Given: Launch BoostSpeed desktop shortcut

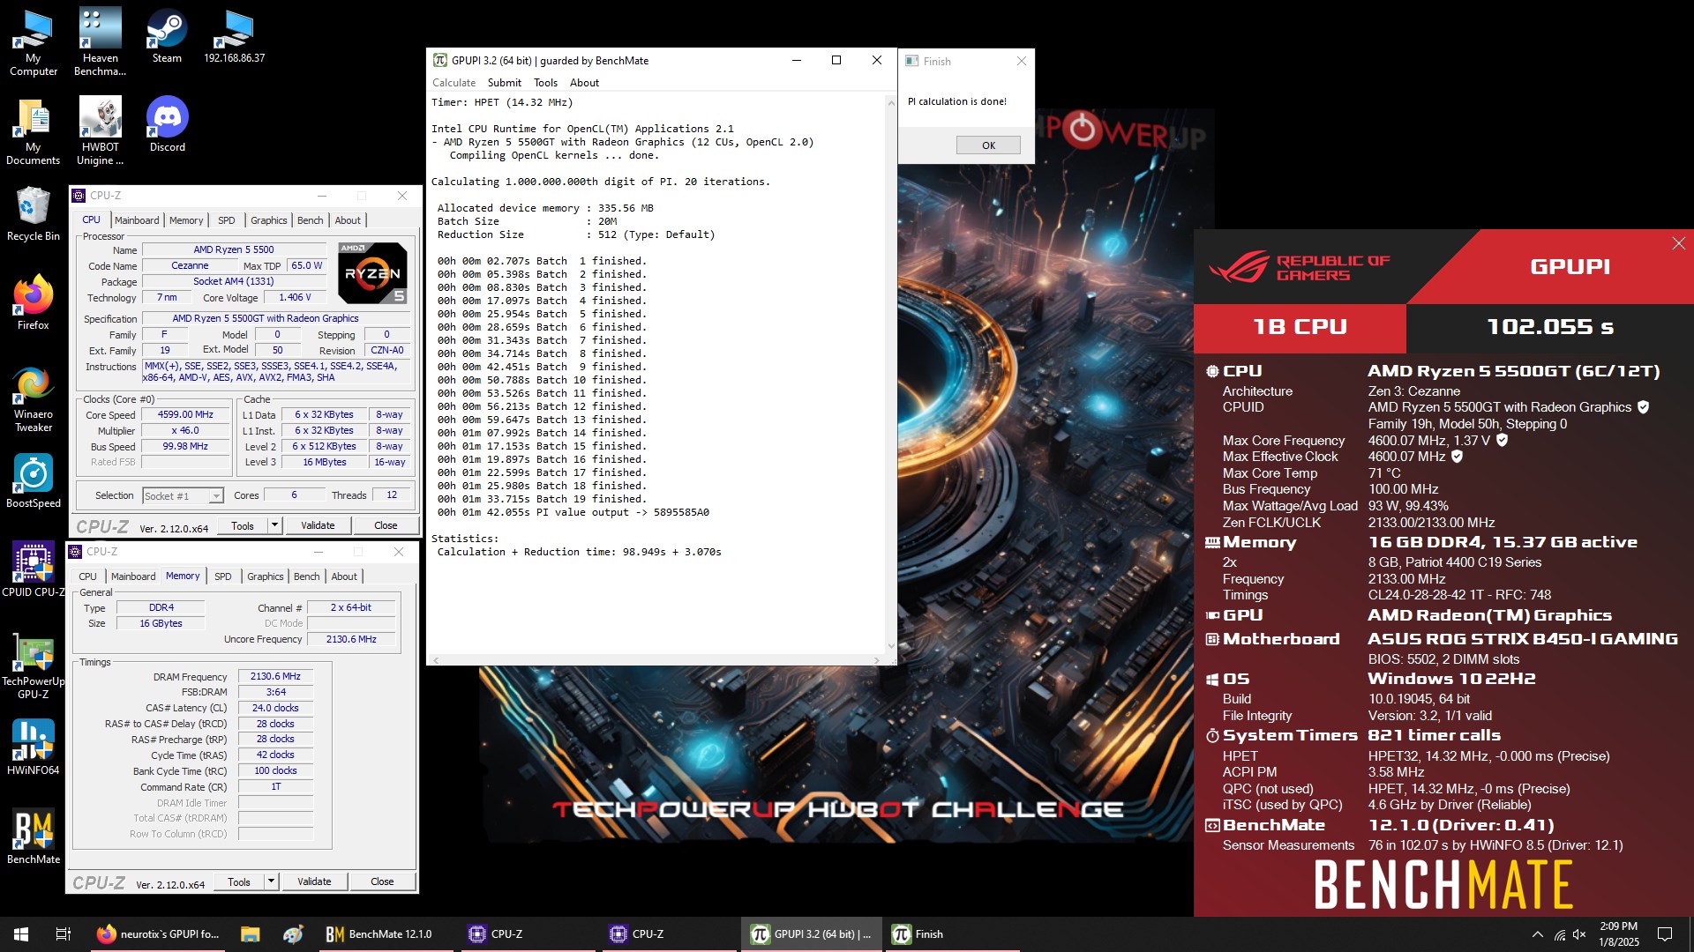Looking at the screenshot, I should (x=34, y=481).
